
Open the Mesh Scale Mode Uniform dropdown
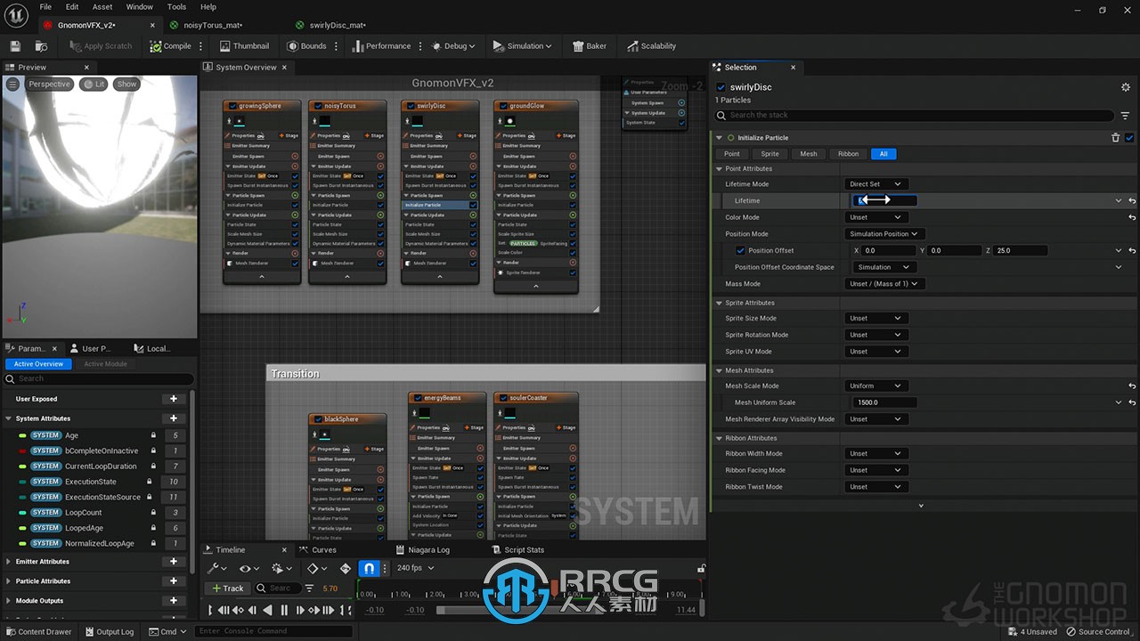pos(875,386)
